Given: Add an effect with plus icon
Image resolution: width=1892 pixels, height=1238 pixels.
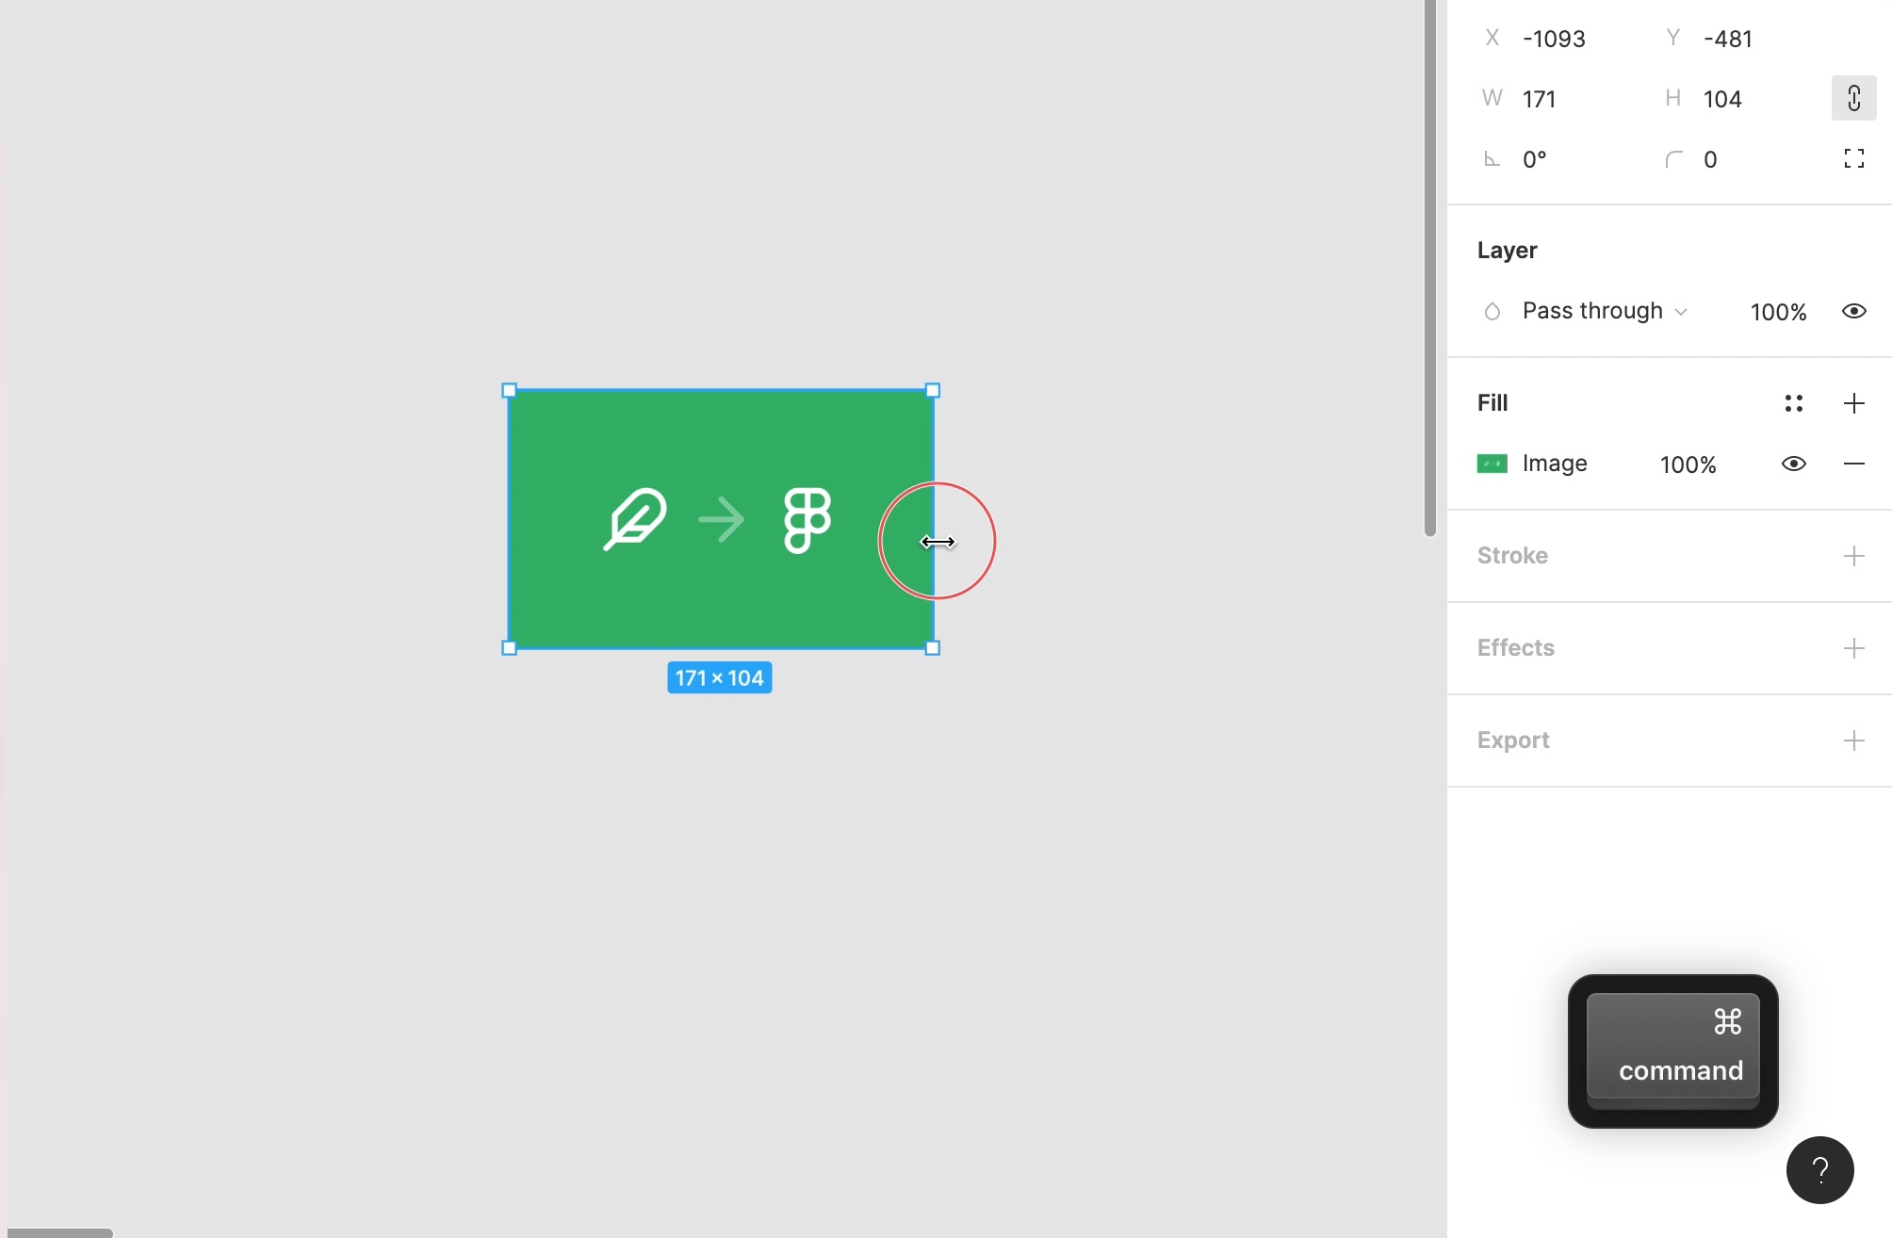Looking at the screenshot, I should pos(1853,648).
